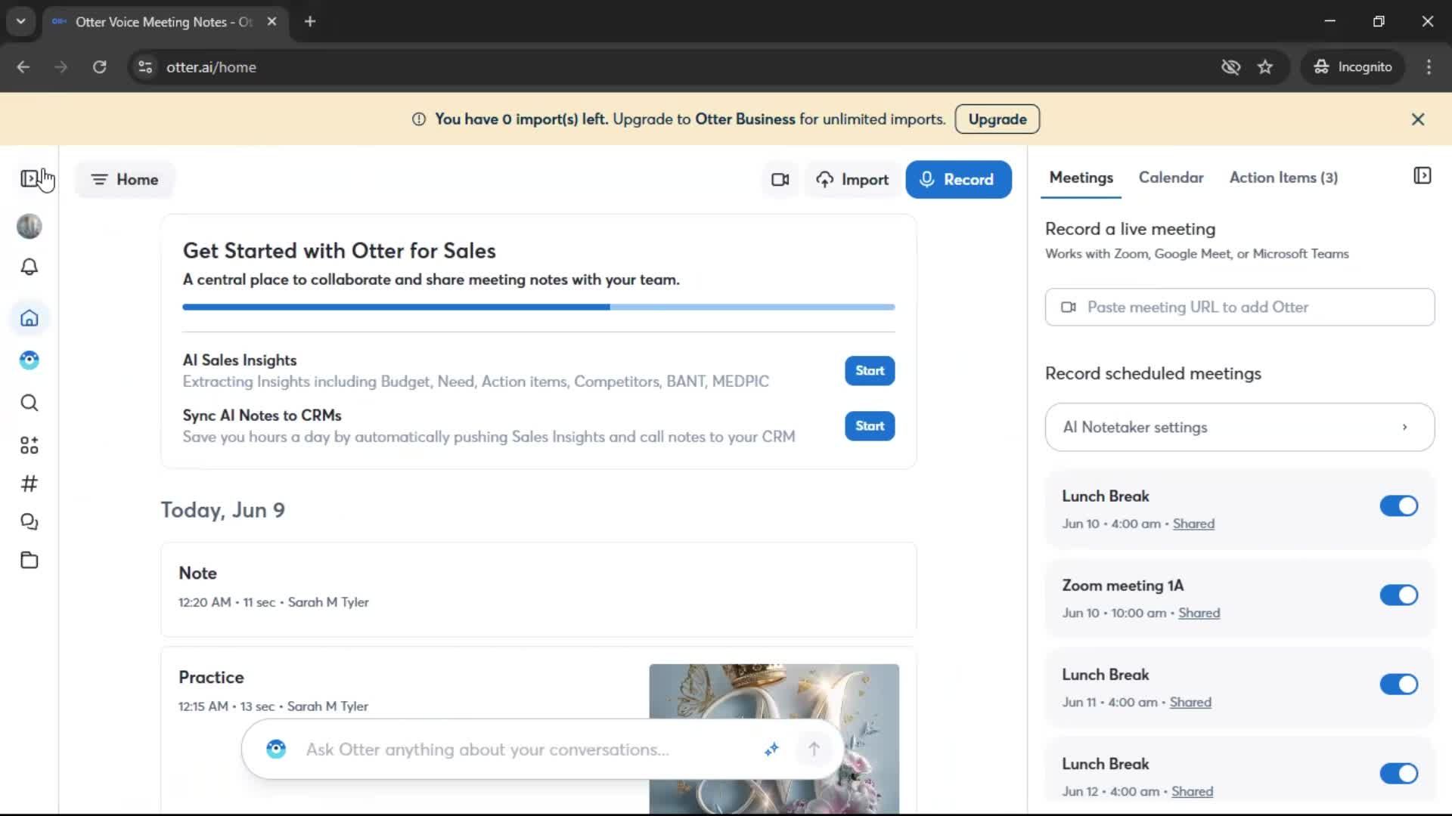Switch to the Calendar tab
The width and height of the screenshot is (1452, 816).
1171,178
